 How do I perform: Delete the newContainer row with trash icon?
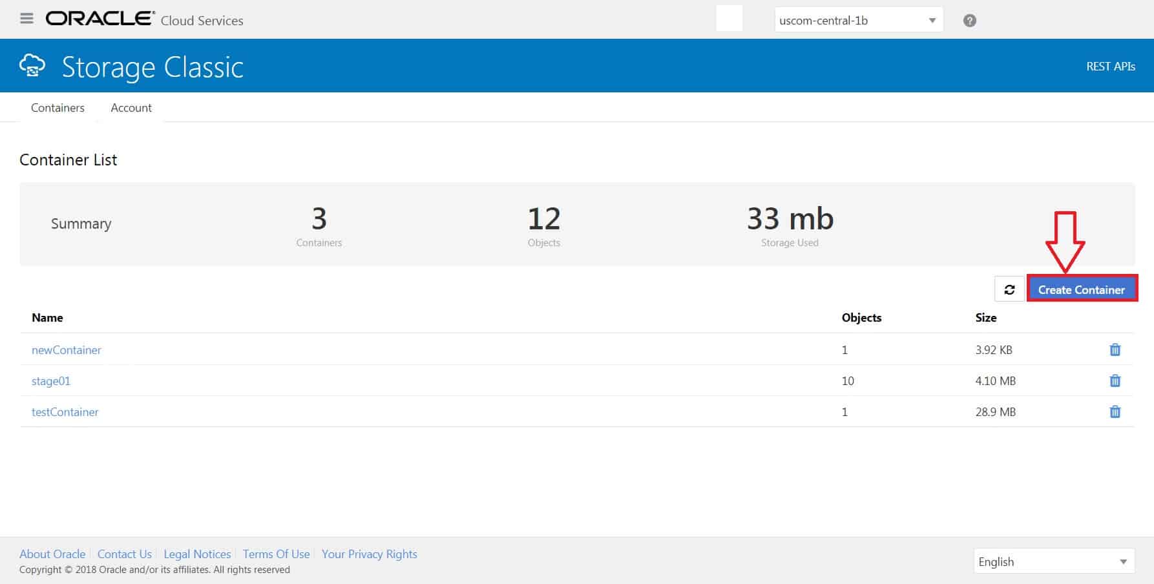coord(1115,349)
